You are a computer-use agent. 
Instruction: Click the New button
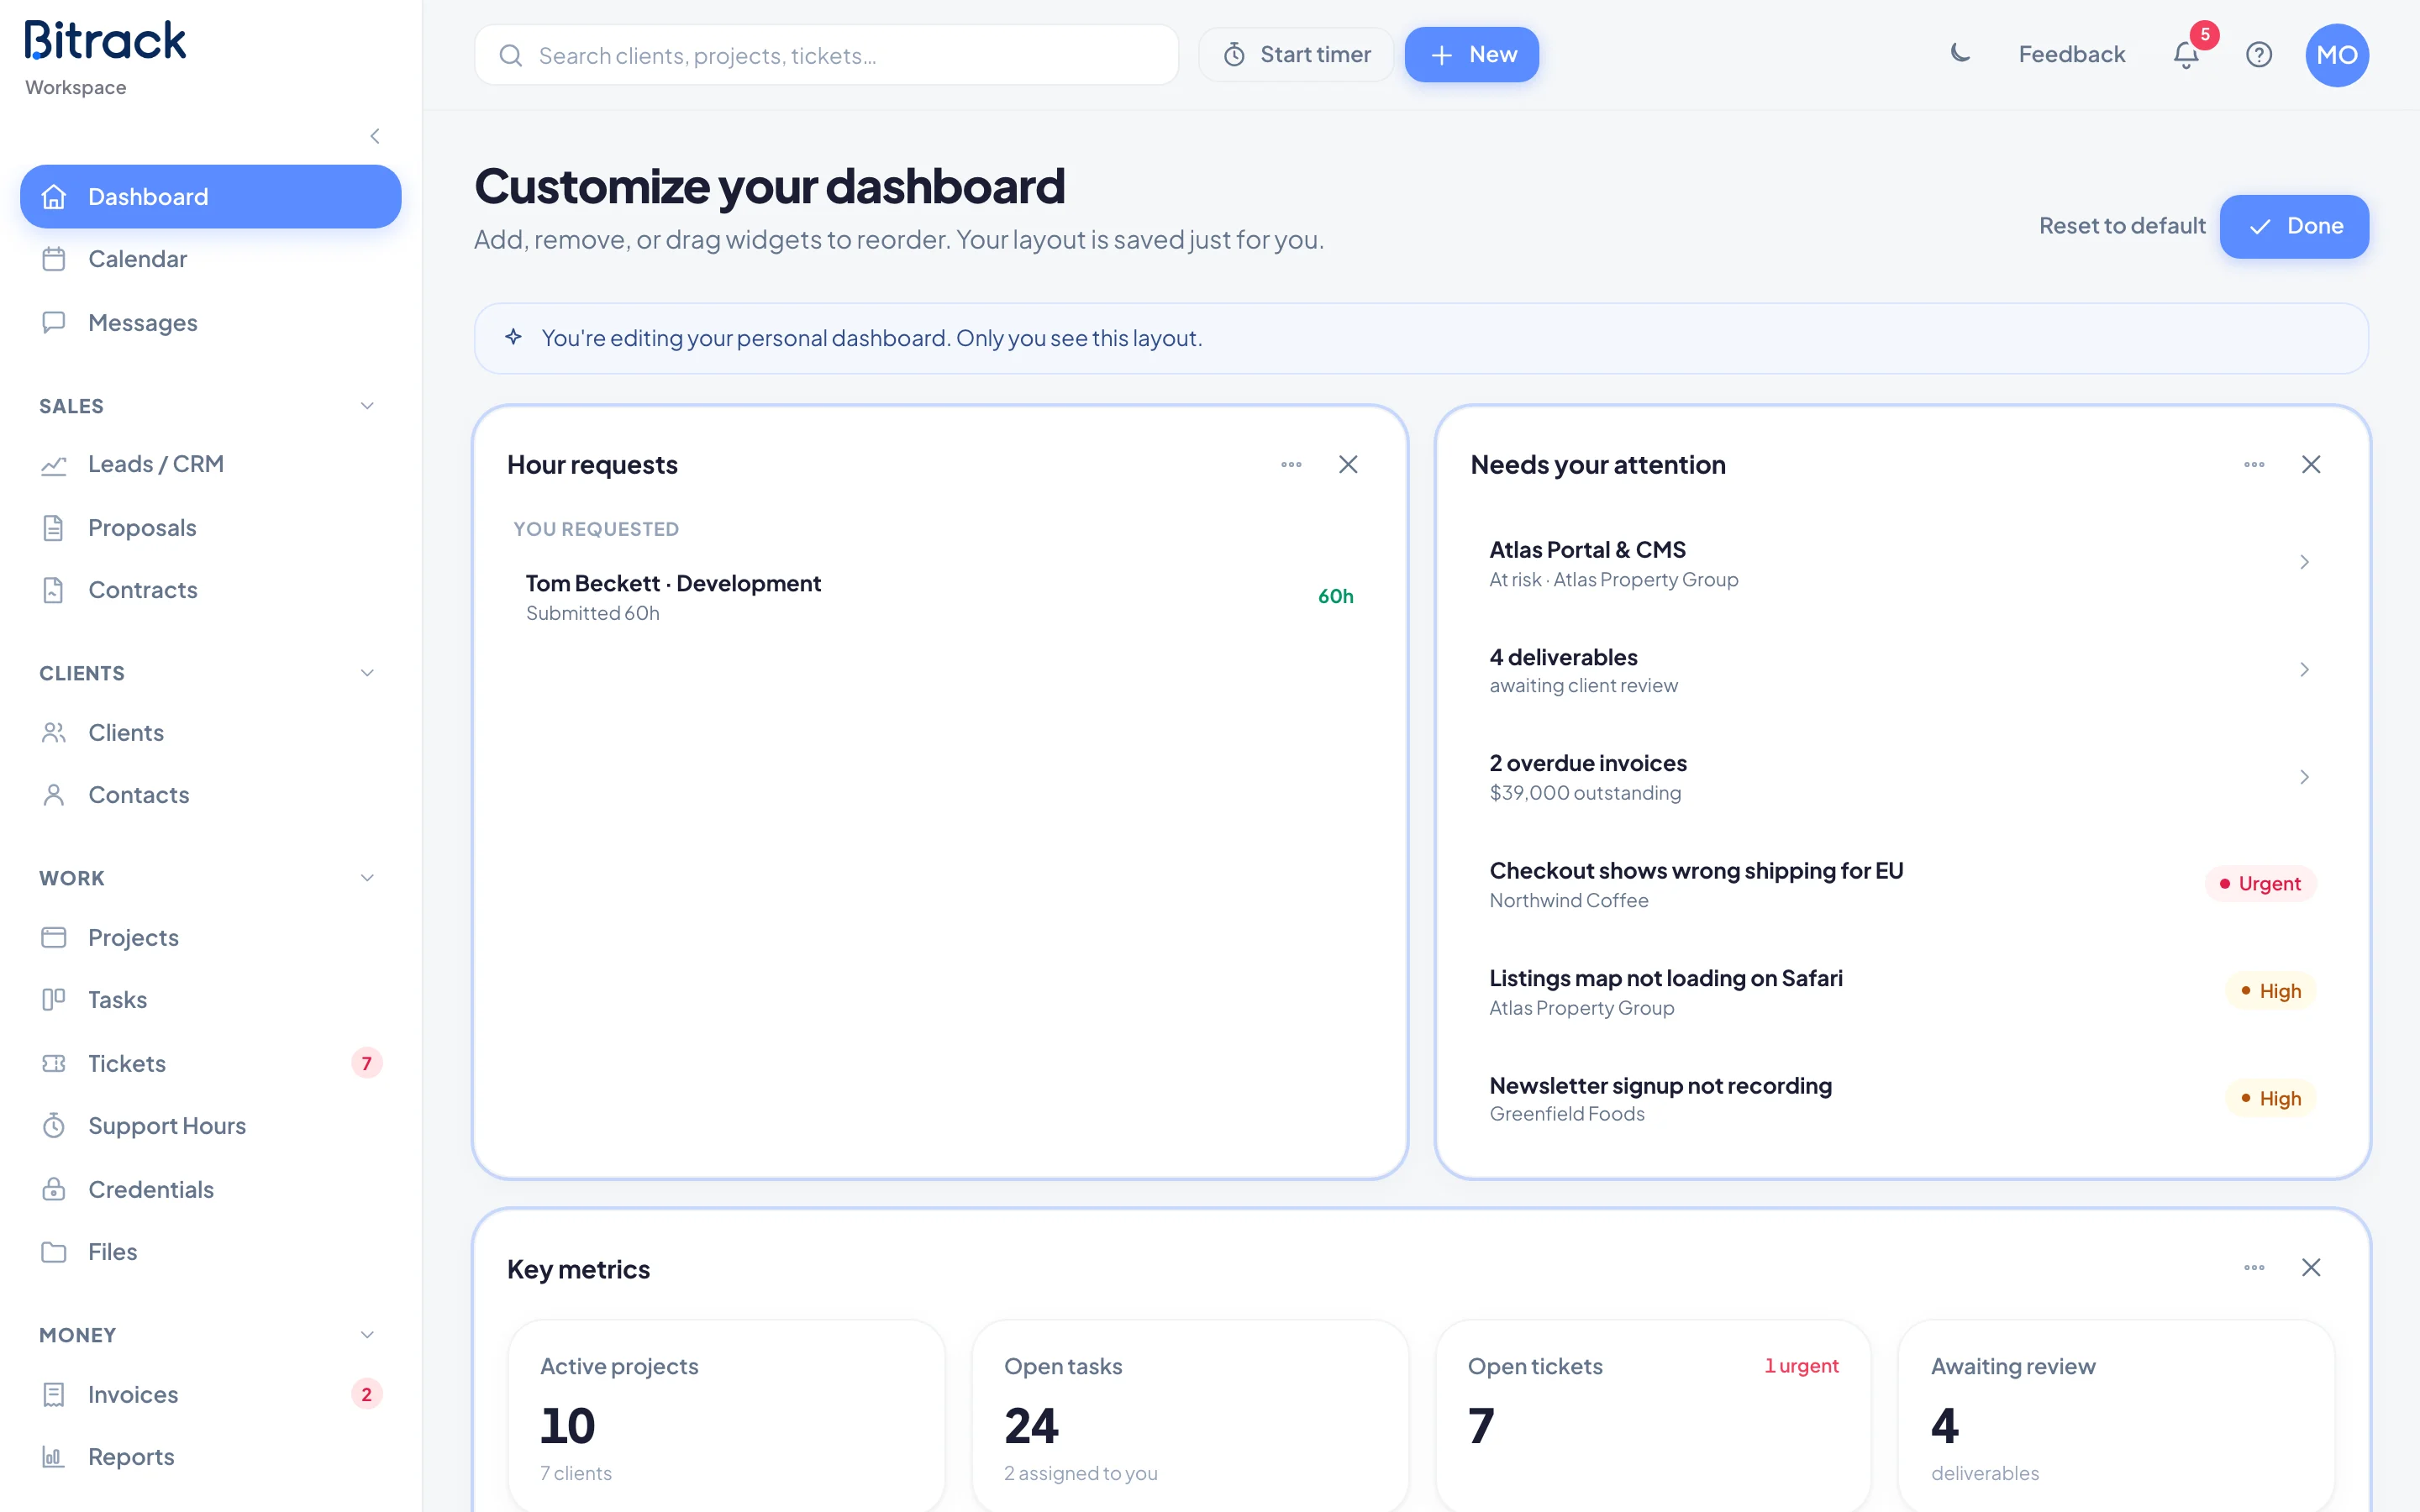[1471, 54]
